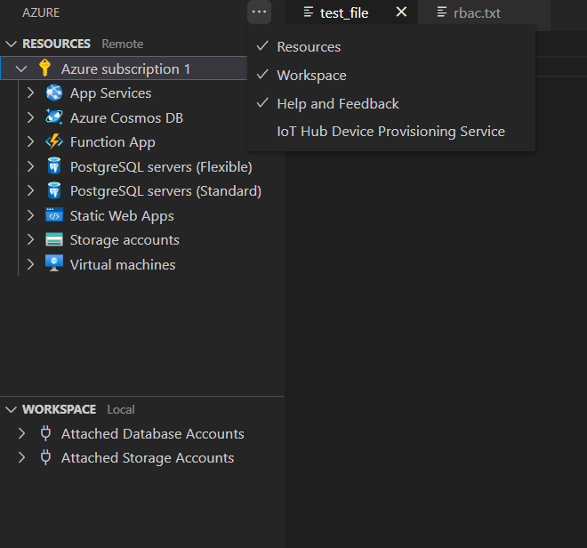Expand the Attached Database Accounts node

[x=21, y=433]
